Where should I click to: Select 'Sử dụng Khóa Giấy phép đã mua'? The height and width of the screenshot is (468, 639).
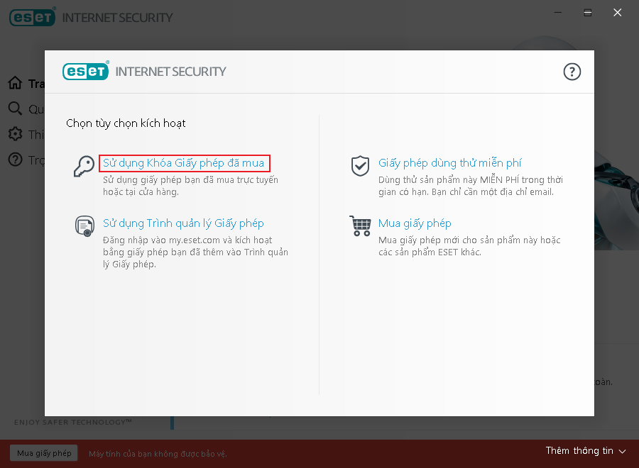[184, 163]
